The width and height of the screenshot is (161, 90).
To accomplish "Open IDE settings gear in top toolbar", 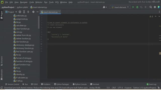I will 155,7.
